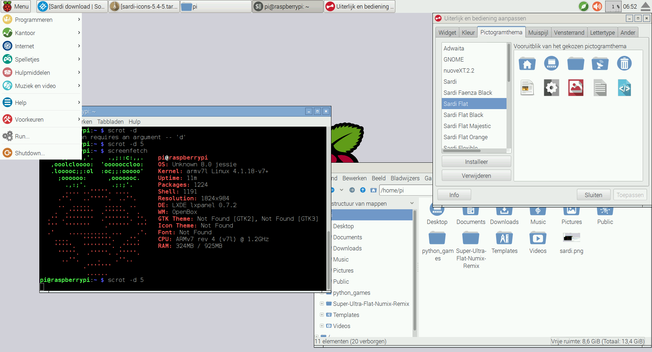
Task: Click the code file preview icon
Action: tap(624, 88)
